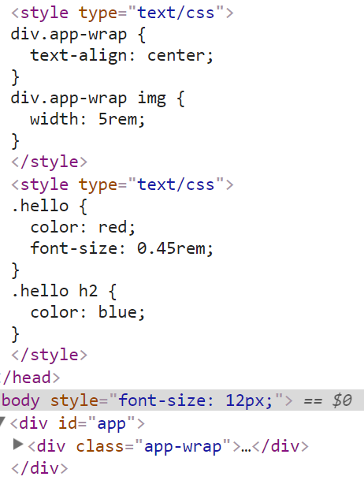Click the 'color: blue;' declaration
This screenshot has width=364, height=484.
point(87,312)
